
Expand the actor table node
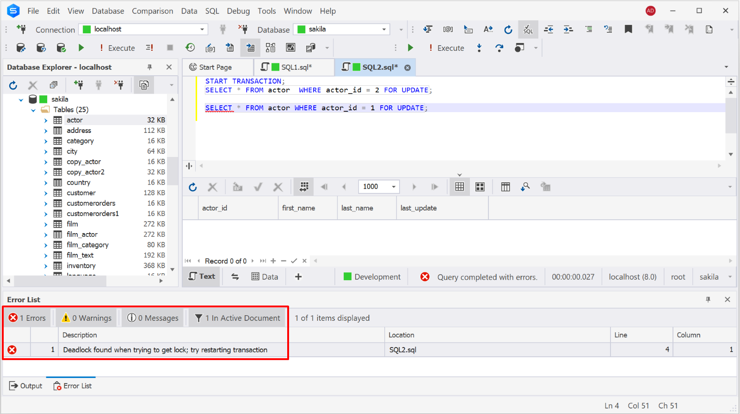coord(46,120)
